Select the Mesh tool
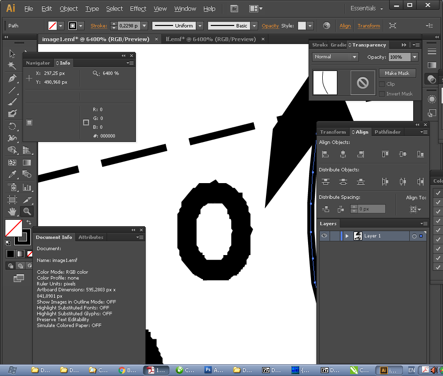Image resolution: width=443 pixels, height=376 pixels. [12, 163]
